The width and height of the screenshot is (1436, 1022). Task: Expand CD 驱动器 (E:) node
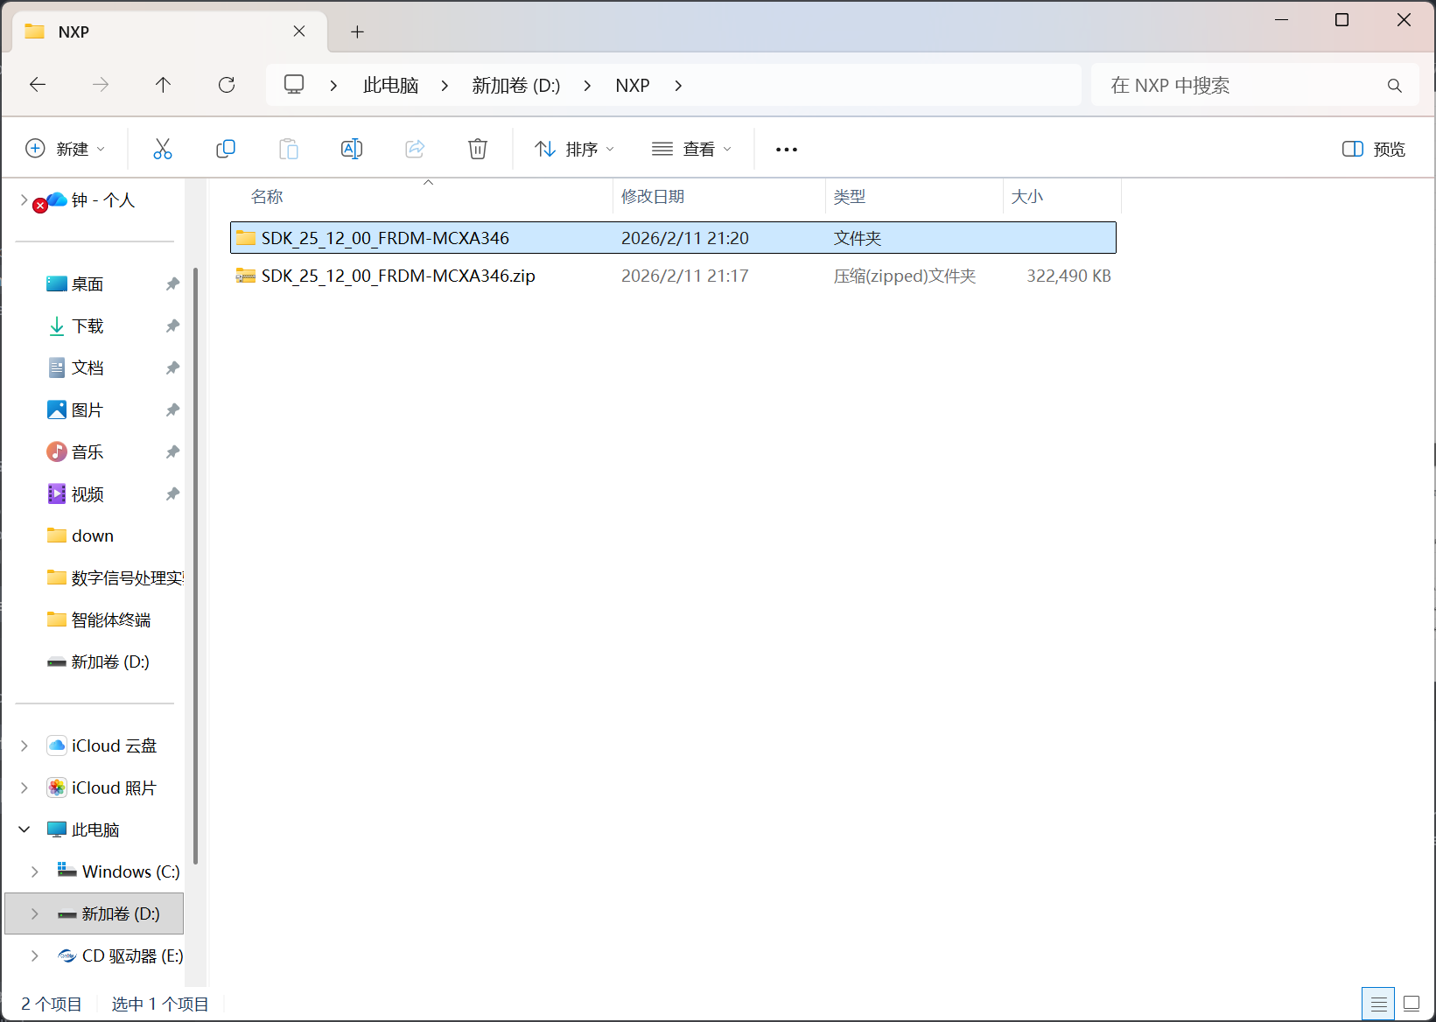(35, 956)
